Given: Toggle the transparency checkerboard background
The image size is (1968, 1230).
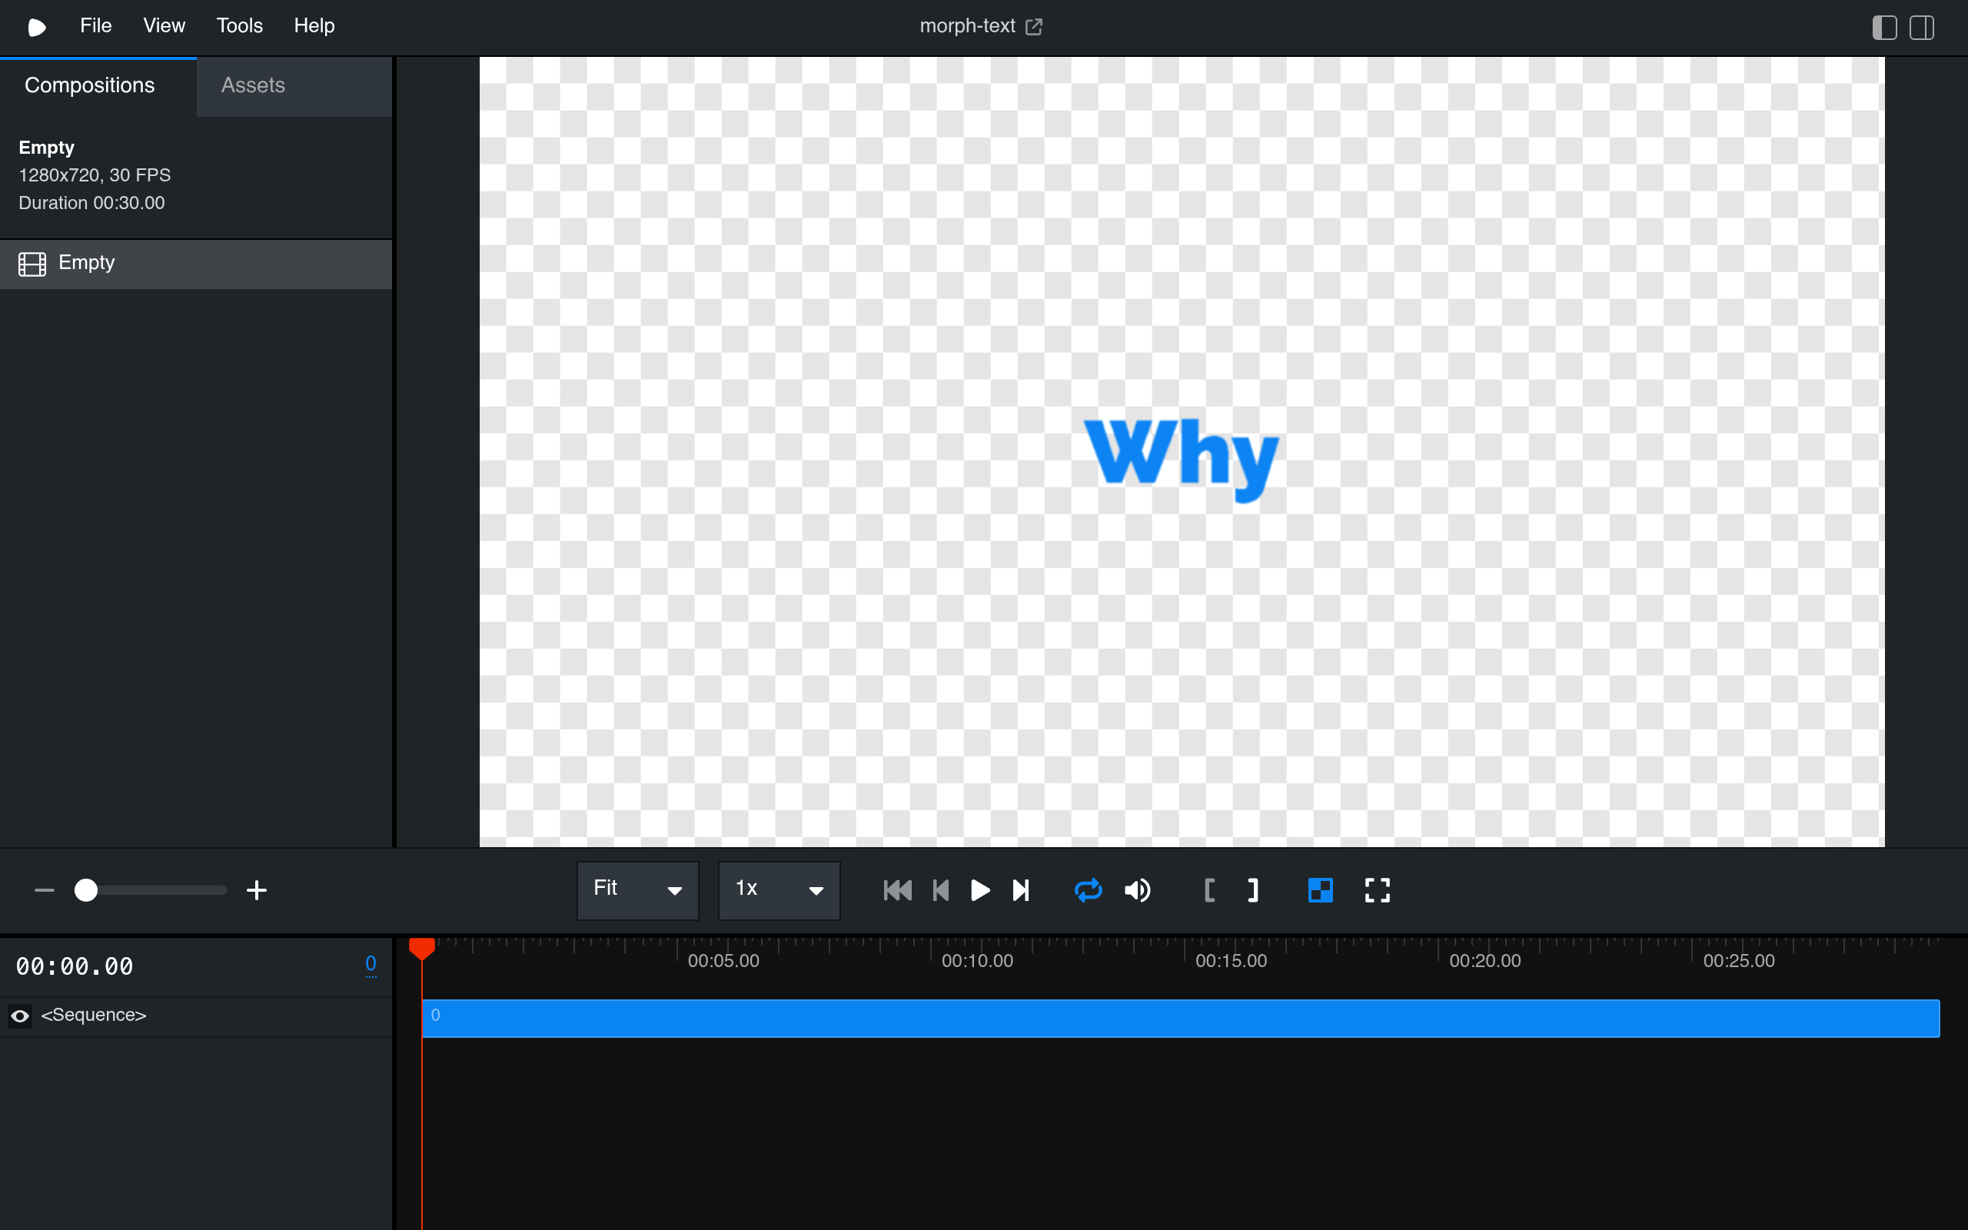Looking at the screenshot, I should coord(1320,890).
